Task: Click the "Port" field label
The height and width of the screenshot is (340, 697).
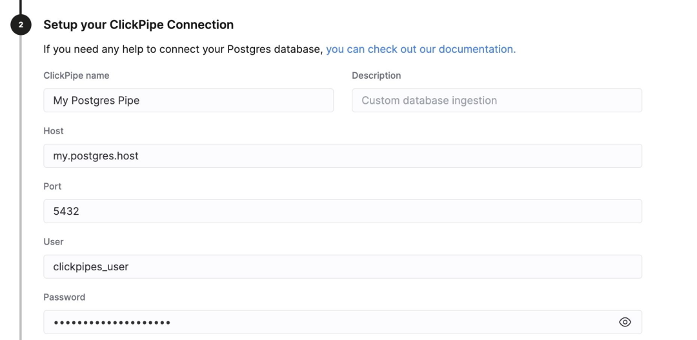Action: 52,186
